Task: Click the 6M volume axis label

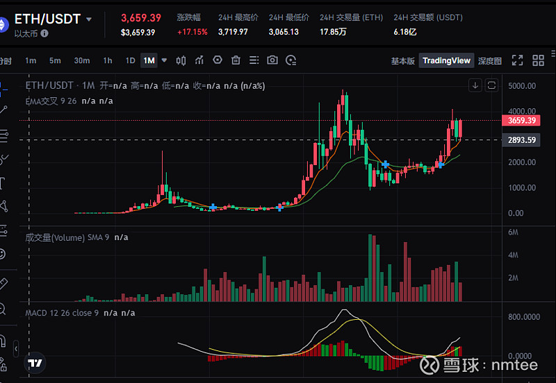Action: pyautogui.click(x=513, y=232)
